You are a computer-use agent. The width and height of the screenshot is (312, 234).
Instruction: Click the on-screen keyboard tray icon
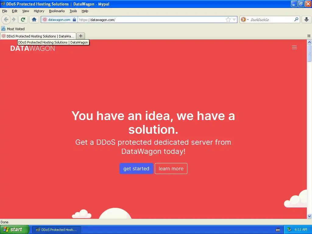(278, 230)
